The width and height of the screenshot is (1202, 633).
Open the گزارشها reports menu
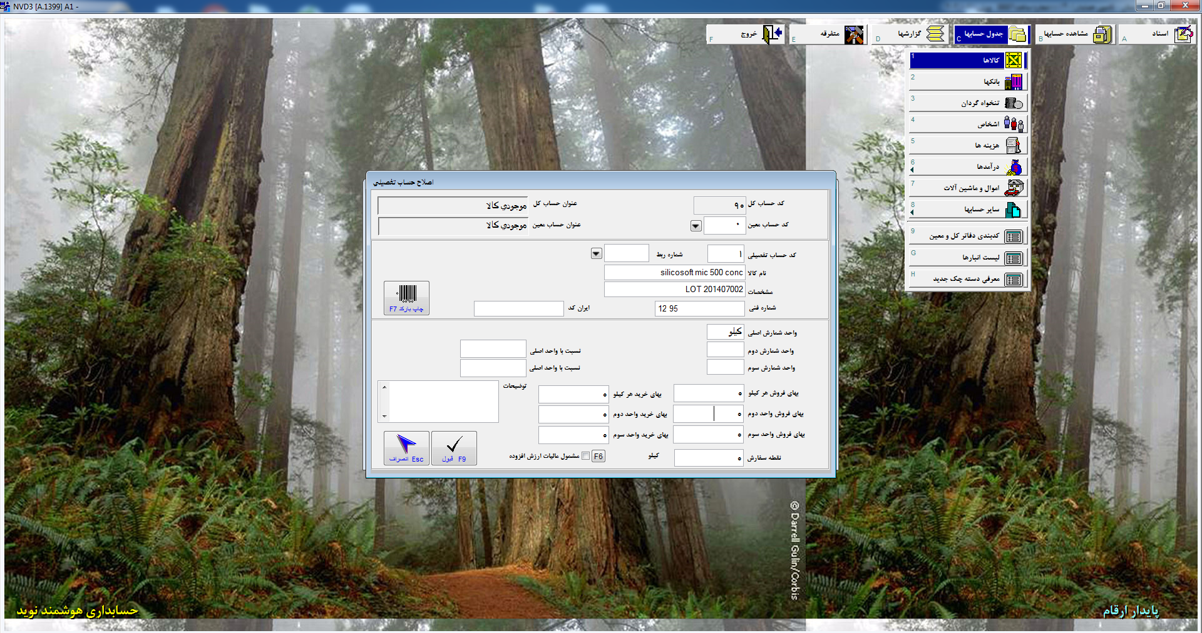pyautogui.click(x=910, y=34)
